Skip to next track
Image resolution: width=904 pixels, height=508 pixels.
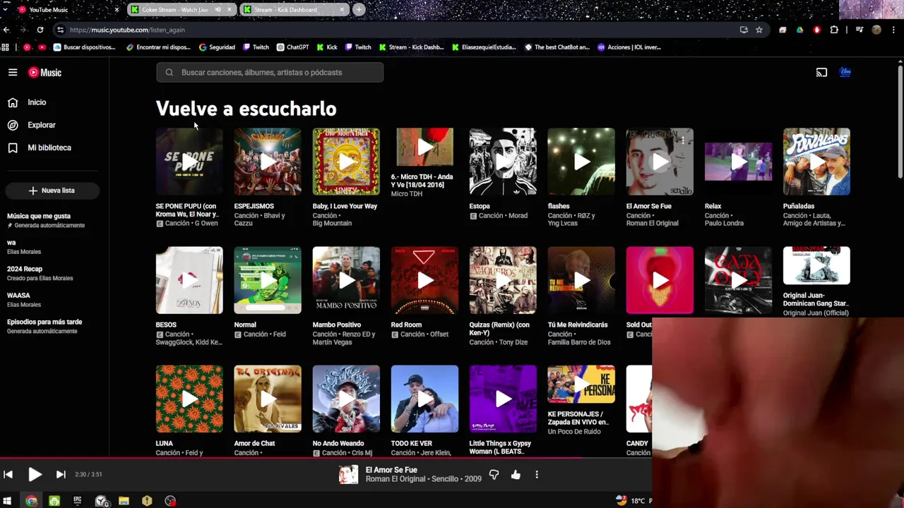[x=61, y=475]
